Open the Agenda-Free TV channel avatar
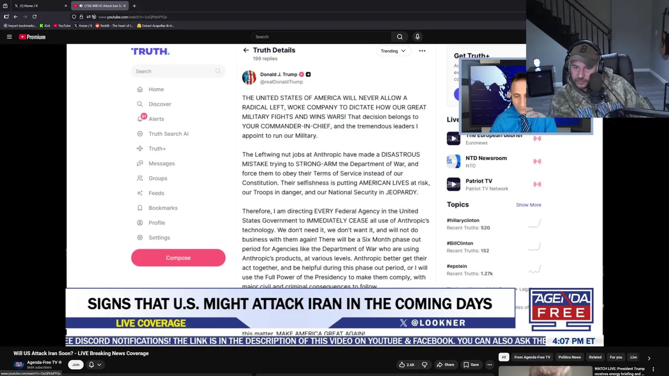Screen dimensions: 669x376 [19, 365]
